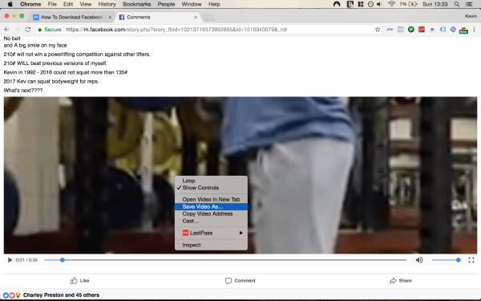
Task: Close the Comments tab
Action: [x=196, y=17]
